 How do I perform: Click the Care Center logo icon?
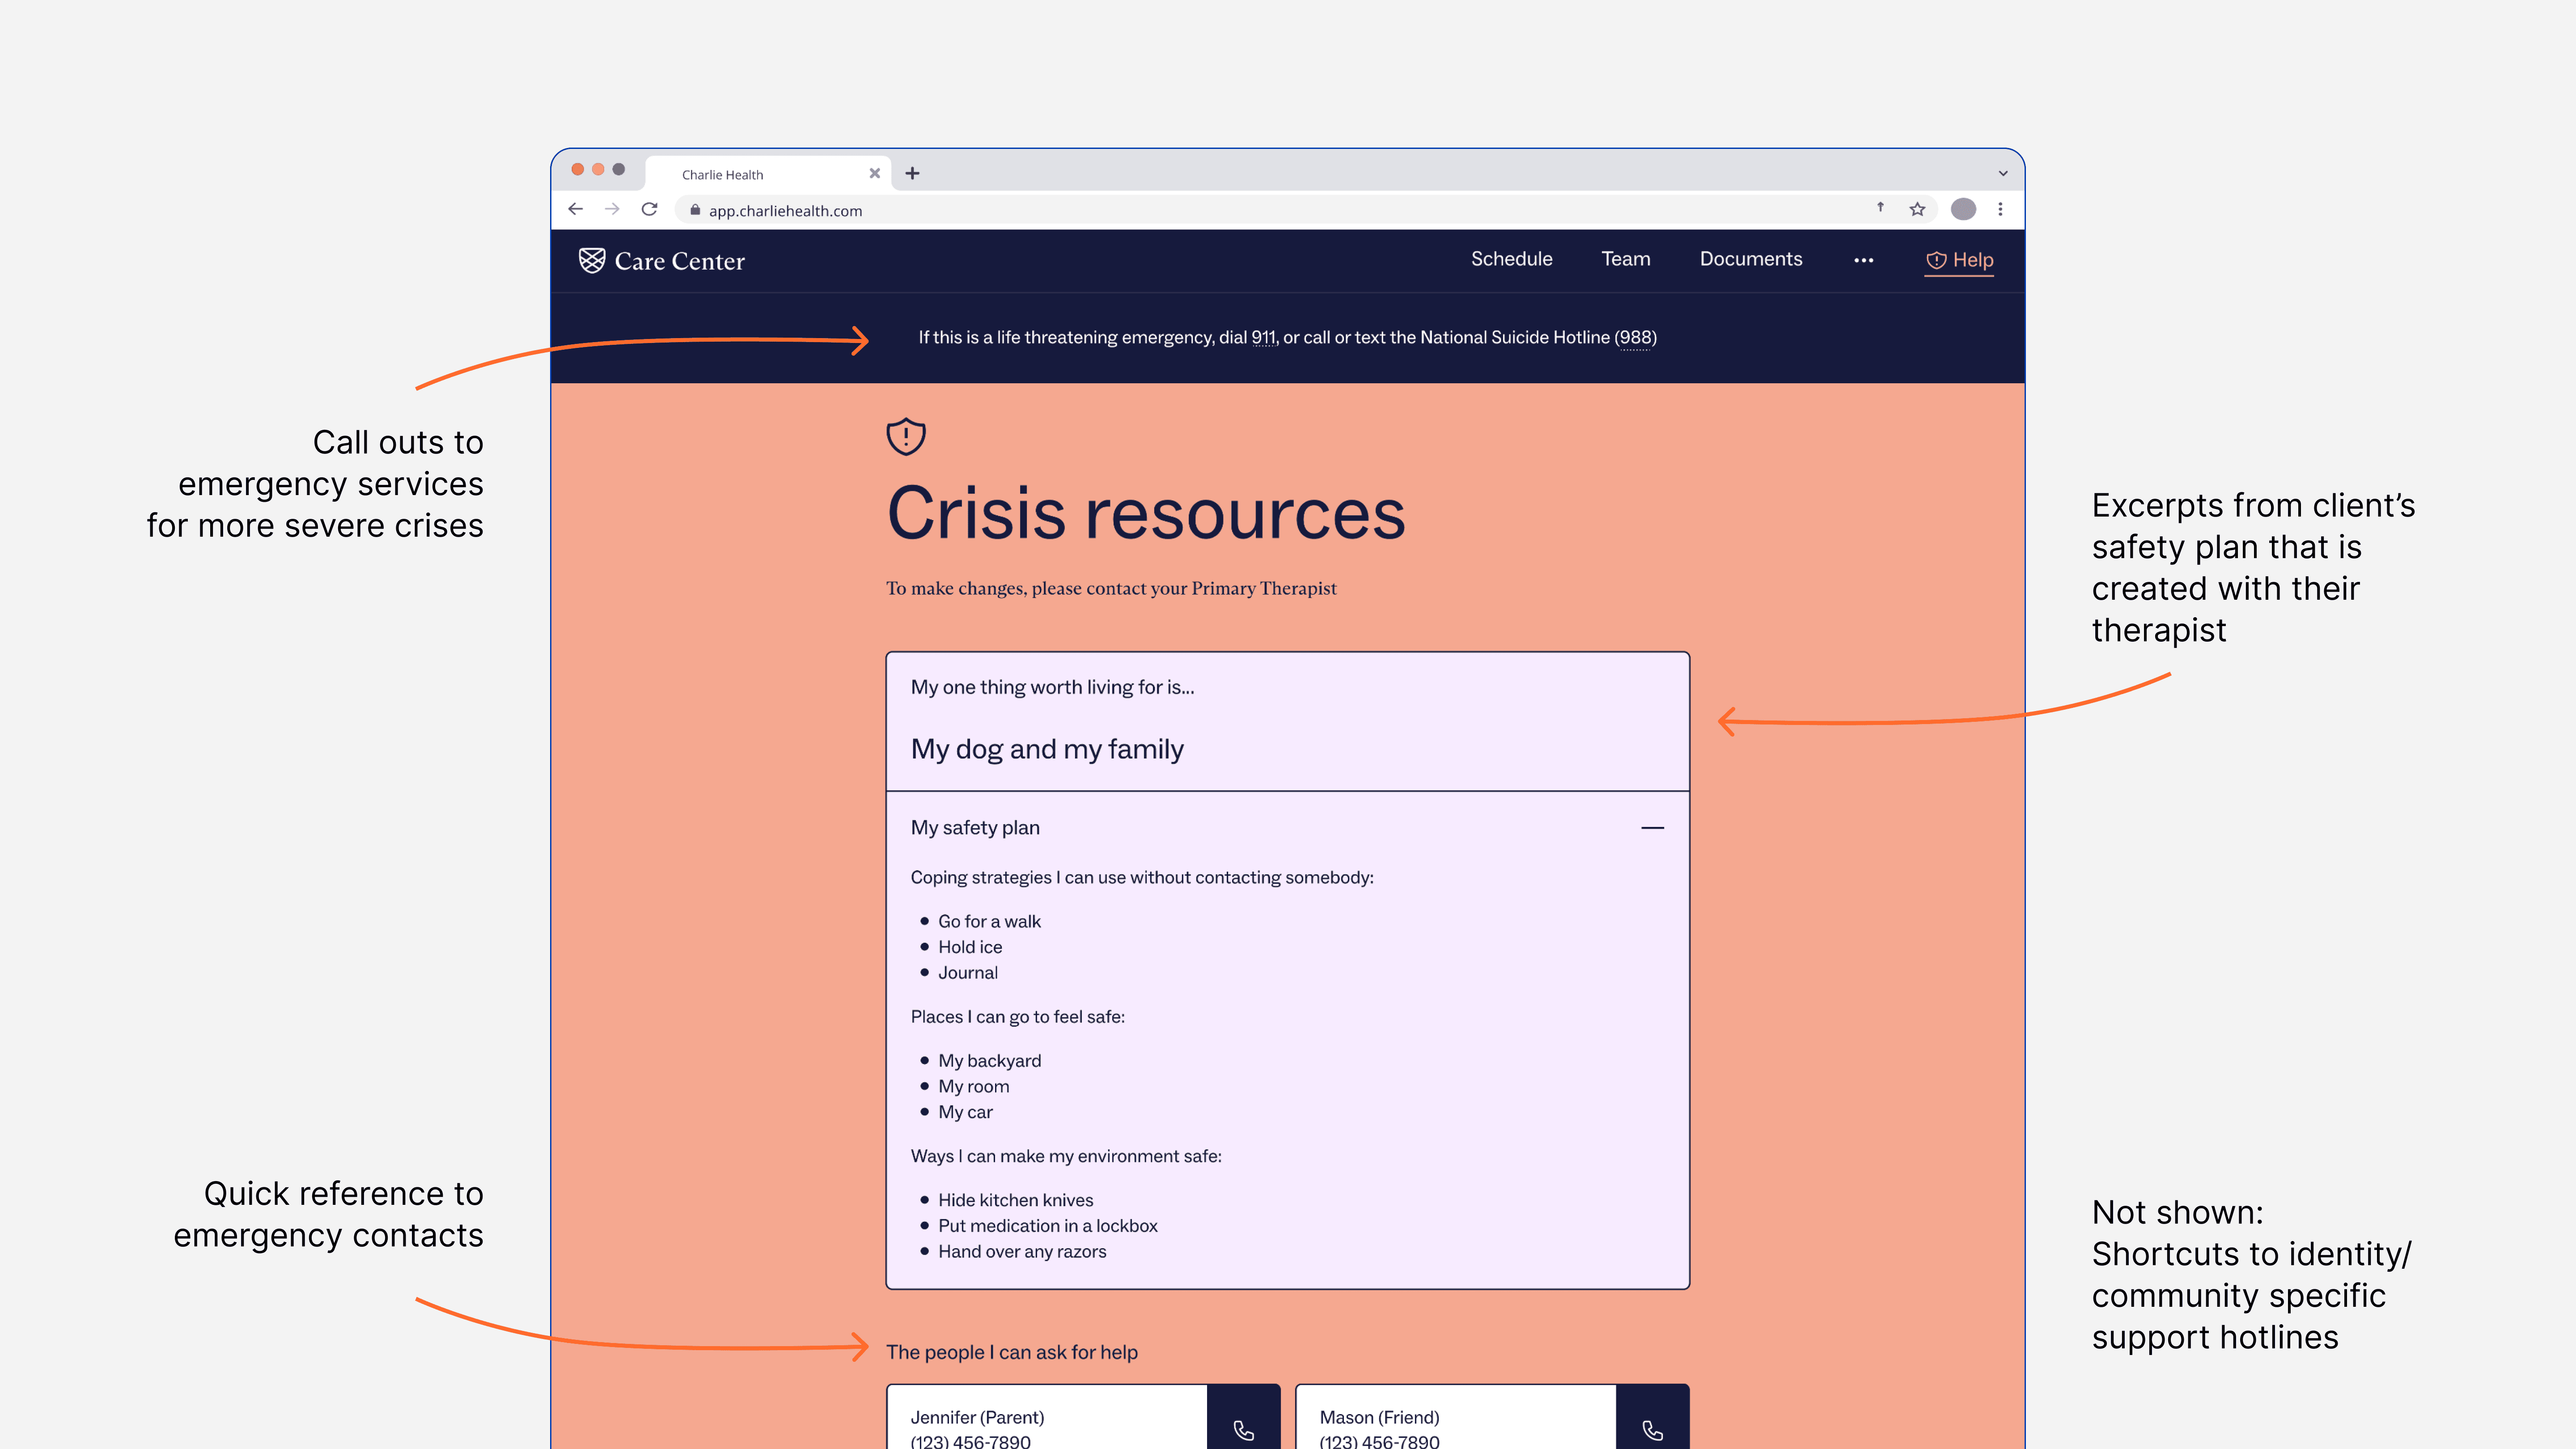(x=592, y=260)
